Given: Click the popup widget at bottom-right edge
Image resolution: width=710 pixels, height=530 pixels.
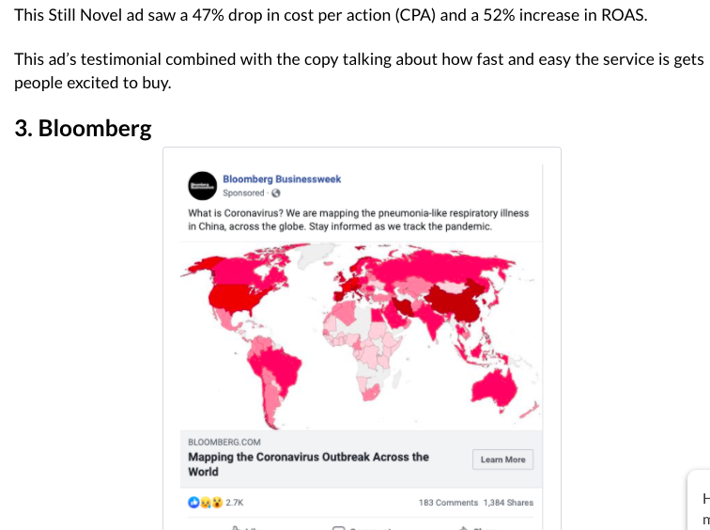Looking at the screenshot, I should coord(702,503).
